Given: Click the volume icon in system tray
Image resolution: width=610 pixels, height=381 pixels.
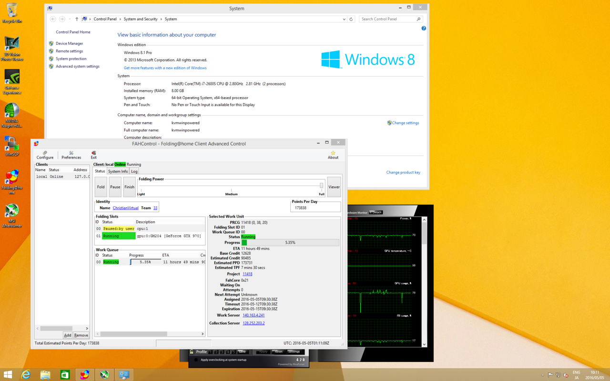Looking at the screenshot, I should (566, 375).
